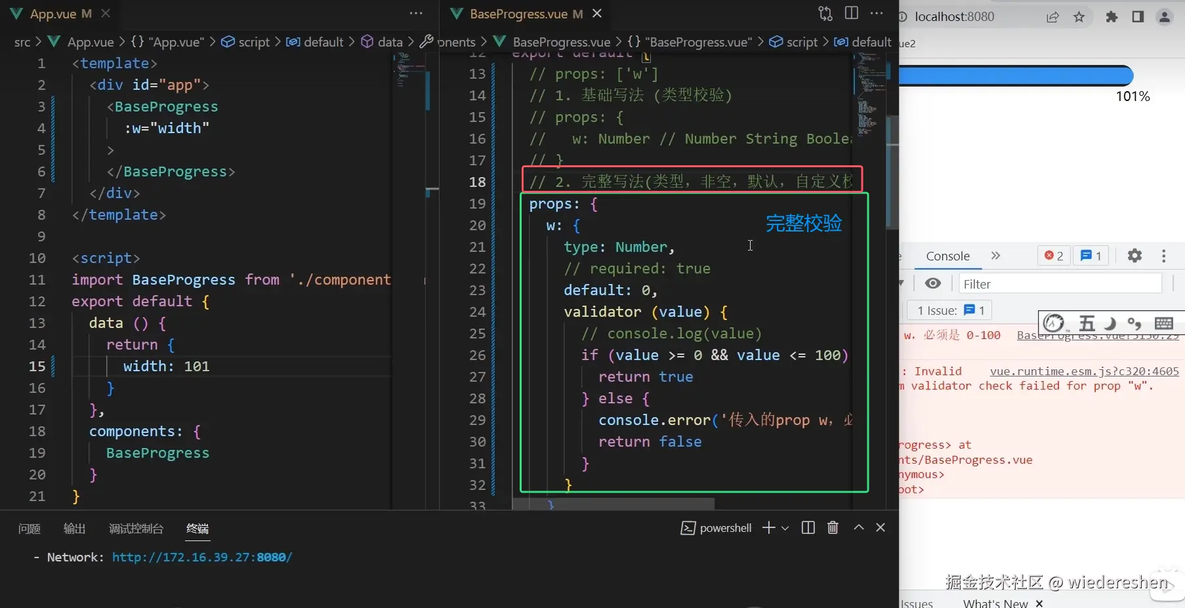Viewport: 1185px width, 608px height.
Task: Click the share page icon in address bar
Action: pos(1052,17)
